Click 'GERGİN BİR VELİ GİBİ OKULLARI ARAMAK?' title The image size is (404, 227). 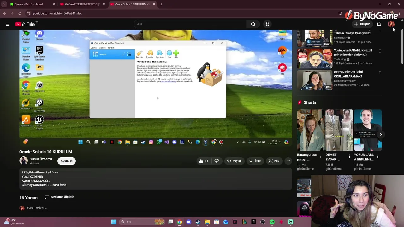coord(348,74)
